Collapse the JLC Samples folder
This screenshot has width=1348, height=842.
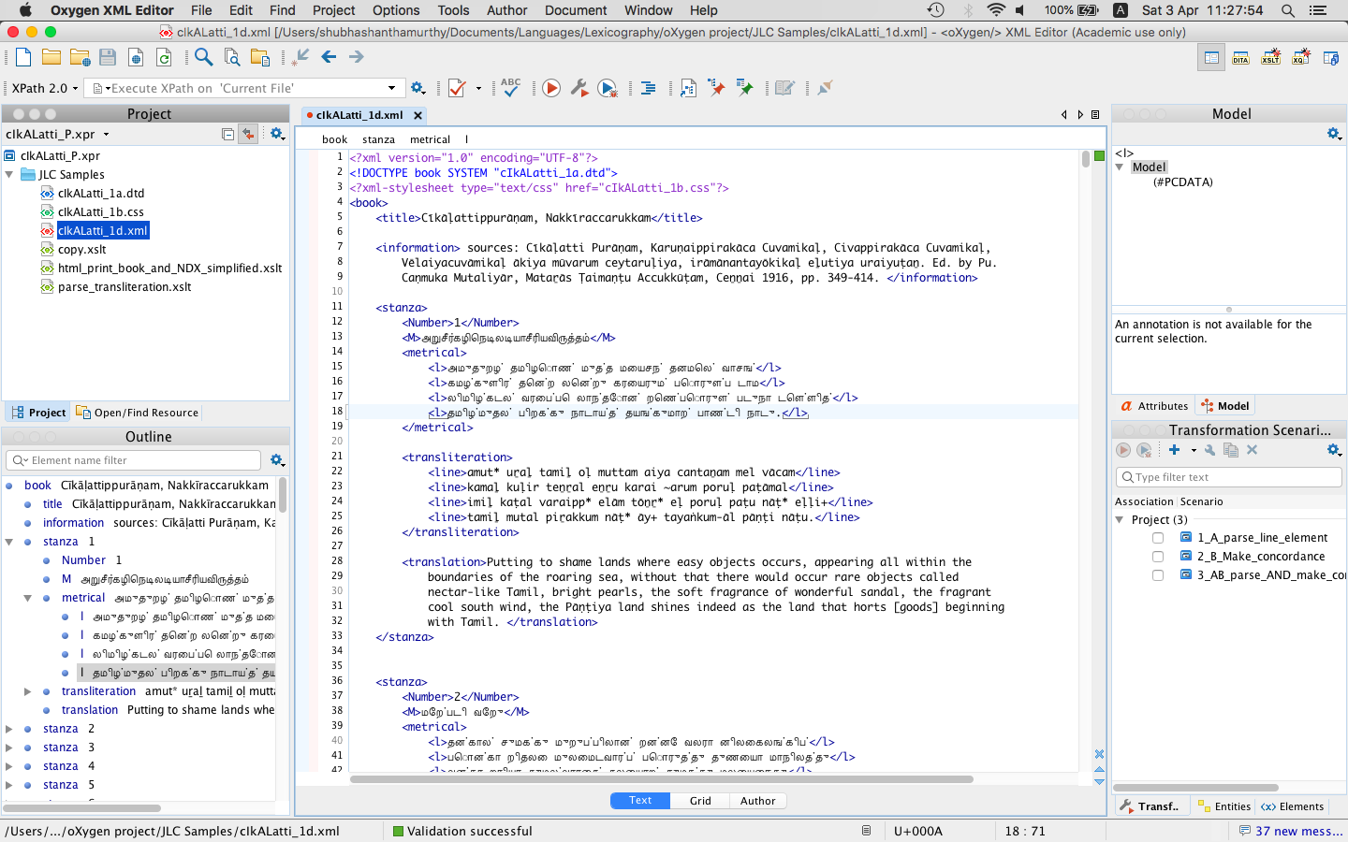tap(9, 175)
